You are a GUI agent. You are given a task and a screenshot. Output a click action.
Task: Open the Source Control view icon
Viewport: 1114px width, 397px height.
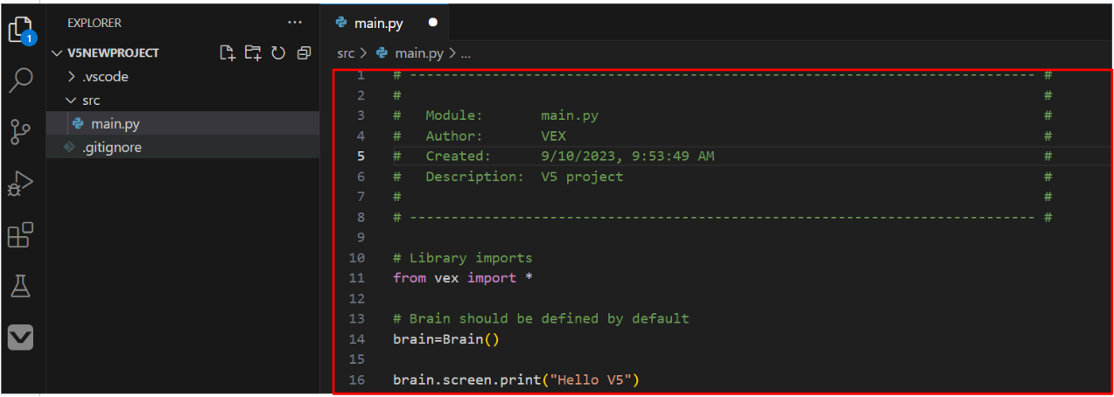[20, 132]
